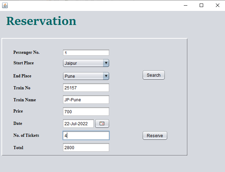Click the Train No field showing 25157
This screenshot has width=225, height=172.
tap(86, 88)
